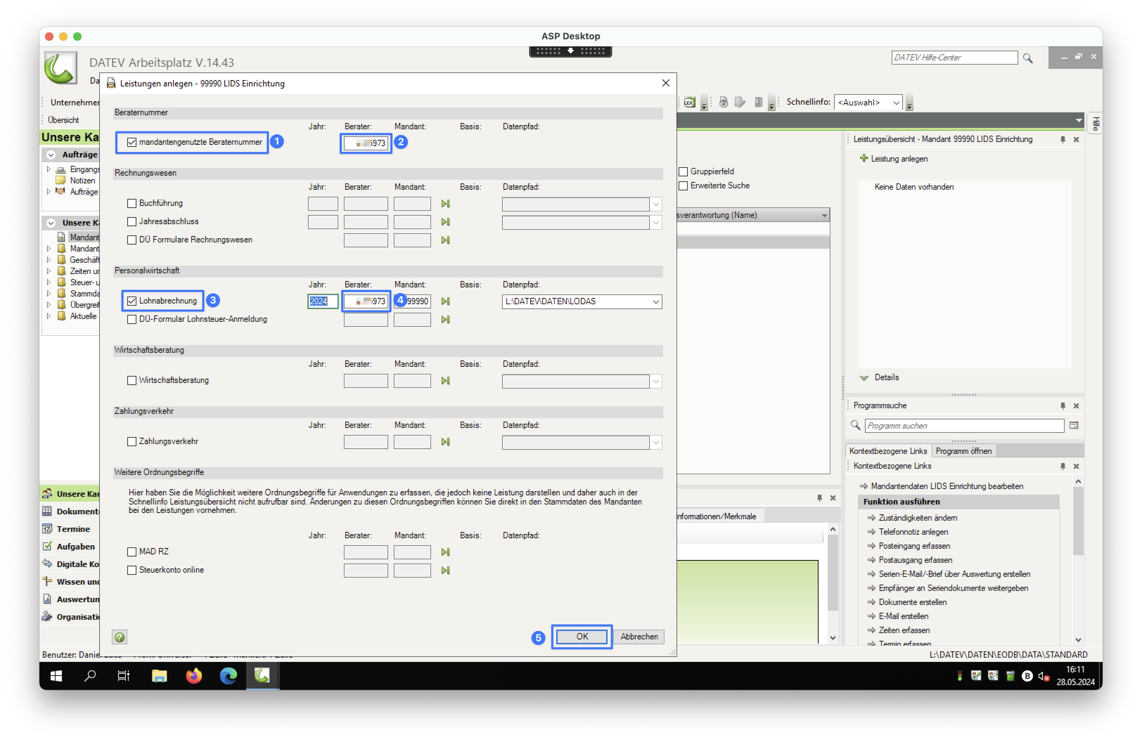Switch to the Programm öffnen tab
Screen dimensions: 1142x742
point(963,451)
